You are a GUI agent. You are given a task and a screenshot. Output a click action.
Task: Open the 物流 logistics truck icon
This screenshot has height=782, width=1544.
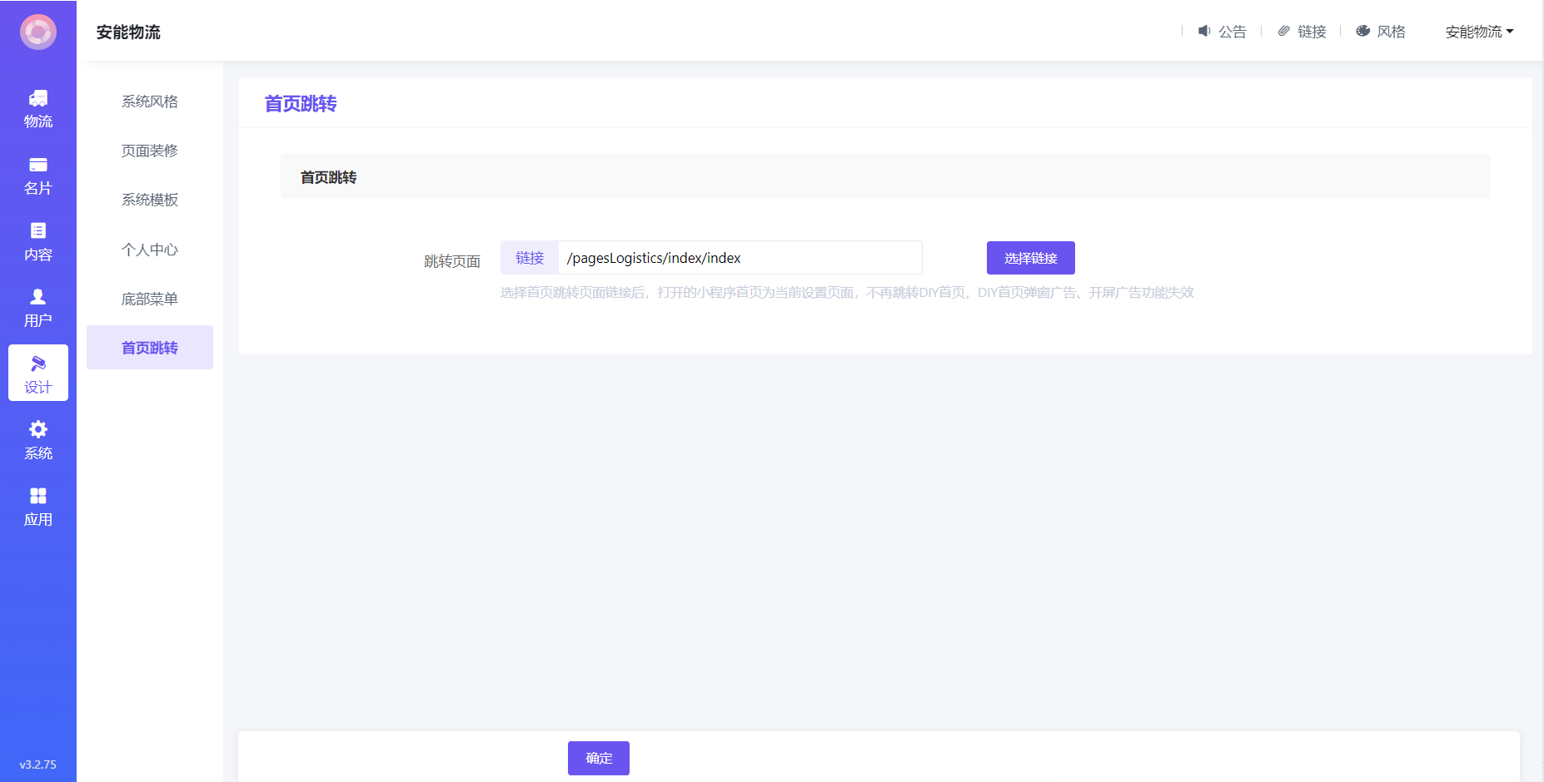pyautogui.click(x=38, y=98)
